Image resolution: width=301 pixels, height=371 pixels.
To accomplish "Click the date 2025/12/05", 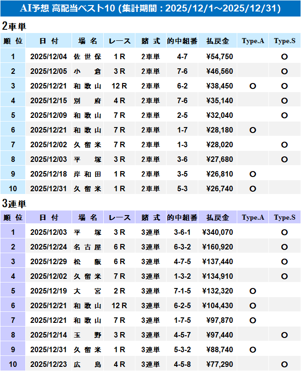I will (x=49, y=71).
